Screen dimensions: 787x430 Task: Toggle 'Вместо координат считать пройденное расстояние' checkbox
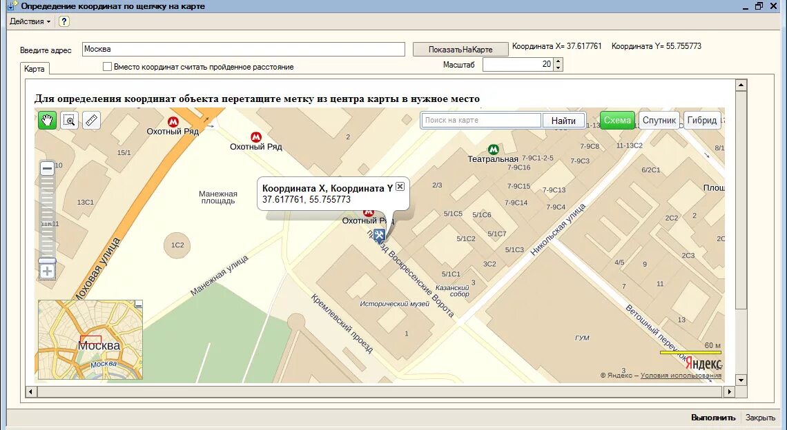coord(107,67)
